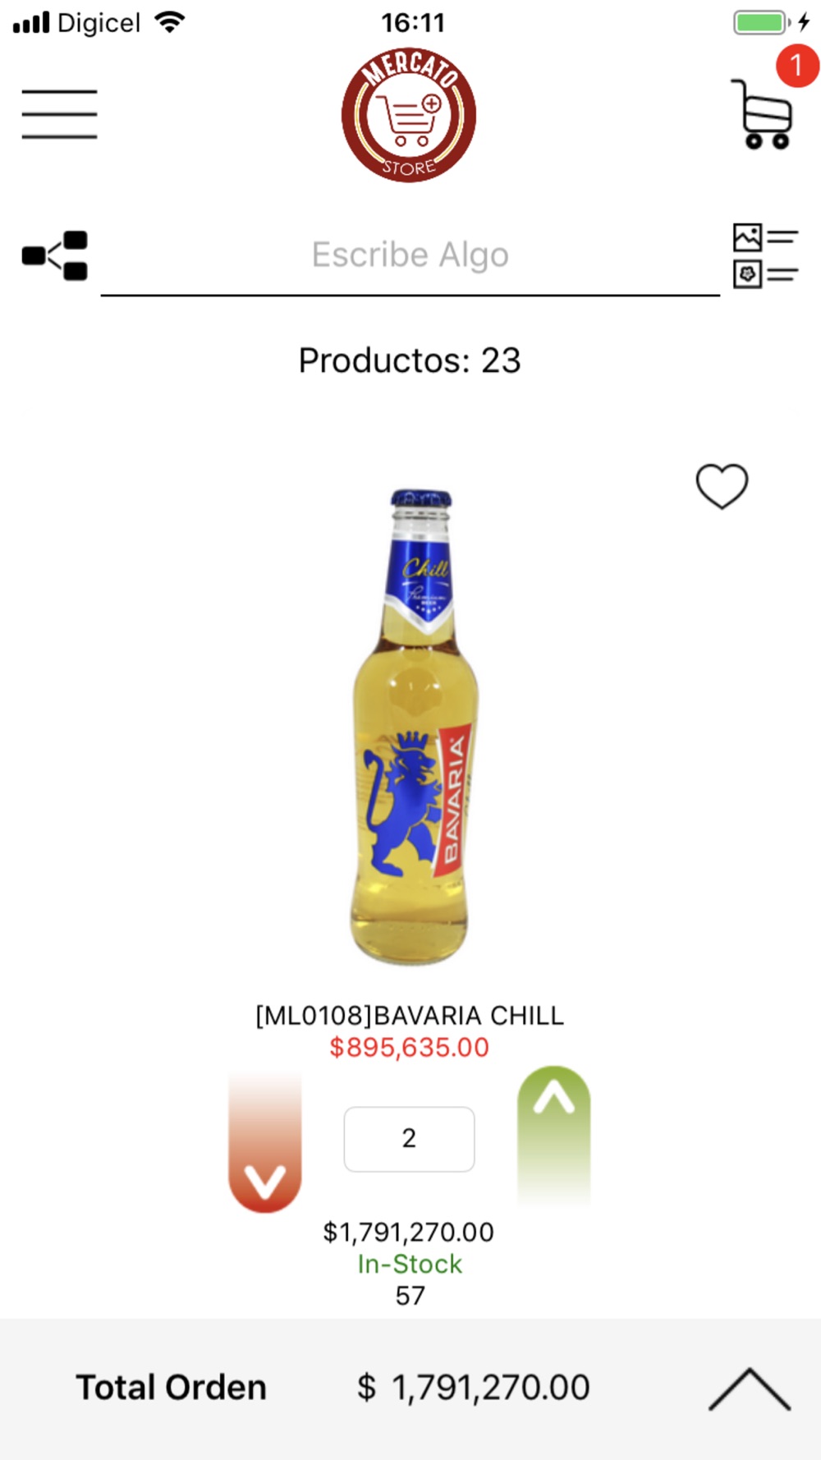Screen dimensions: 821x1460
Task: Open the category tree icon
Action: 55,255
